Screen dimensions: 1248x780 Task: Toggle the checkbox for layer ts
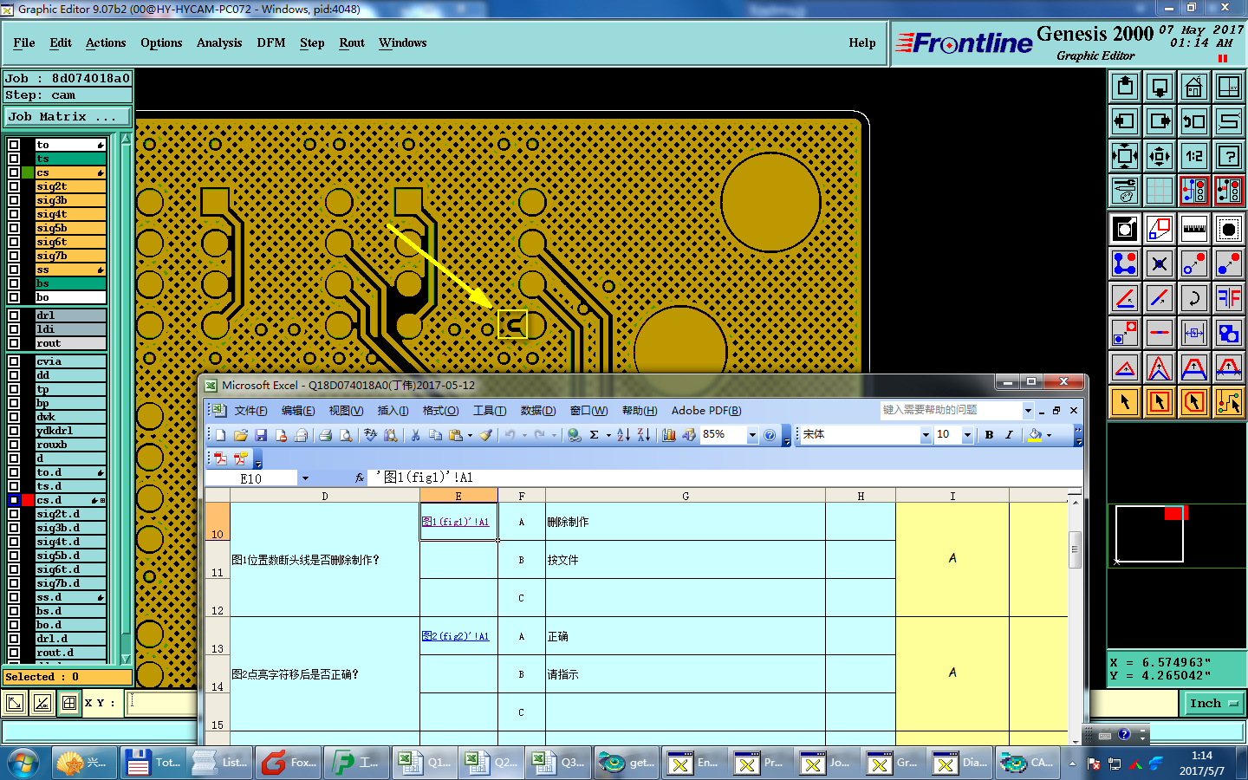[x=14, y=159]
